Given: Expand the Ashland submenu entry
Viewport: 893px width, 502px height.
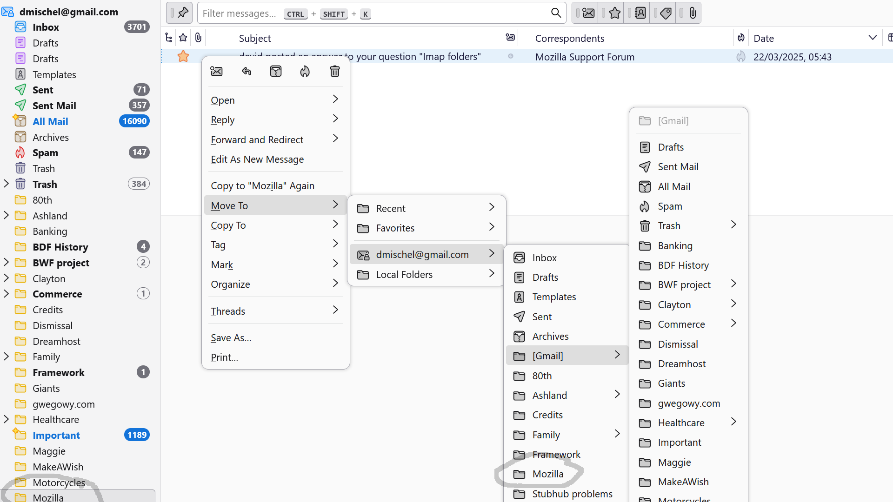Looking at the screenshot, I should (x=567, y=395).
